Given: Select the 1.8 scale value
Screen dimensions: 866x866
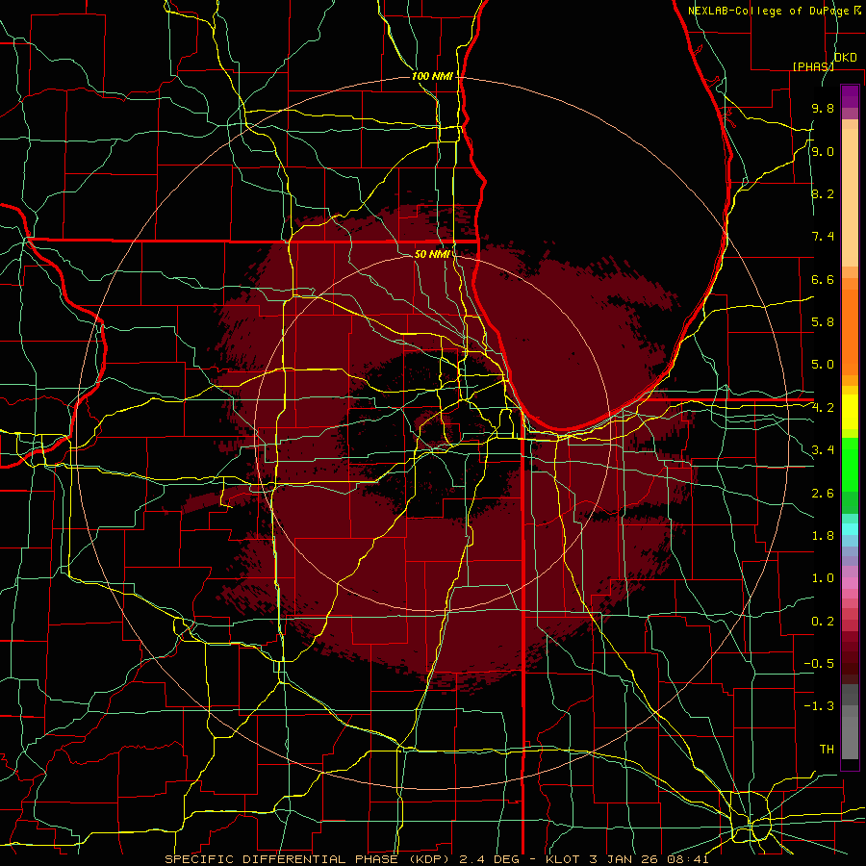Looking at the screenshot, I should tap(823, 536).
